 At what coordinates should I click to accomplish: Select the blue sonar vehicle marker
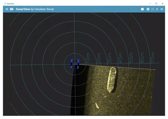pos(75,64)
